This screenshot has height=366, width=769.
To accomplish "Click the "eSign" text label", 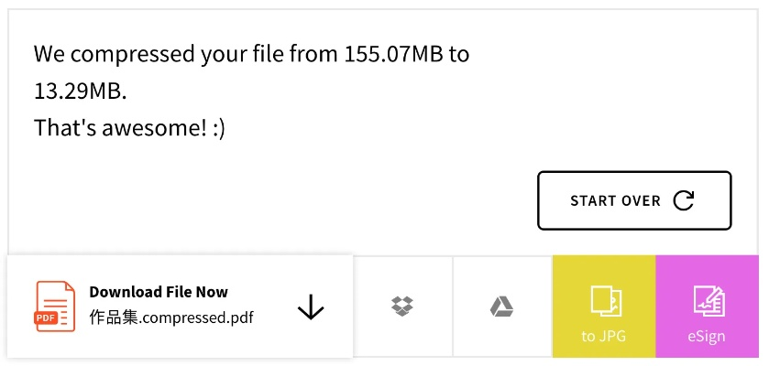I will 706,336.
